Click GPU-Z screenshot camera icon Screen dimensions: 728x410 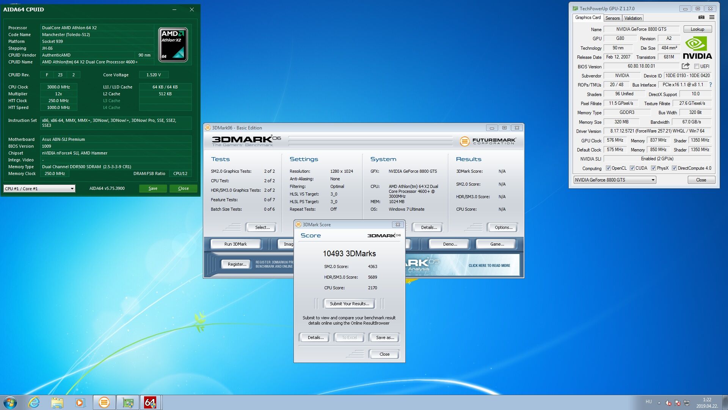(x=701, y=17)
